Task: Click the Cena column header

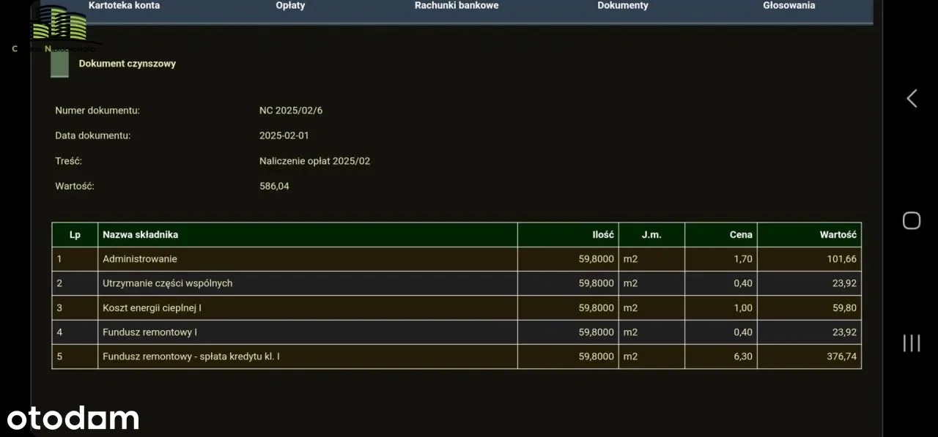Action: pos(740,235)
